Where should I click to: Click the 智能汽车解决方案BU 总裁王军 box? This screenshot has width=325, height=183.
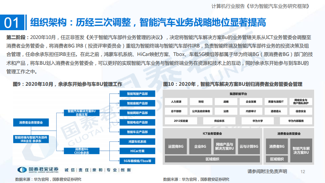click(82, 113)
